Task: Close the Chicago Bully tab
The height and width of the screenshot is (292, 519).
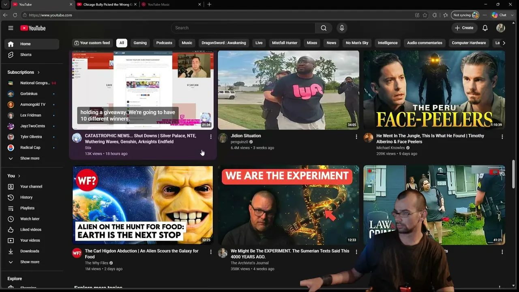Action: click(x=136, y=4)
